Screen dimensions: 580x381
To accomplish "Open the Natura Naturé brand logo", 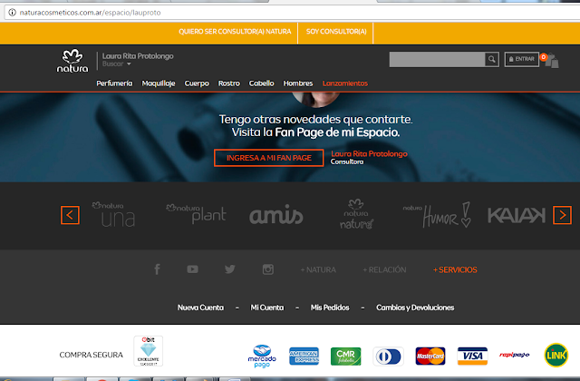I will pyautogui.click(x=356, y=214).
